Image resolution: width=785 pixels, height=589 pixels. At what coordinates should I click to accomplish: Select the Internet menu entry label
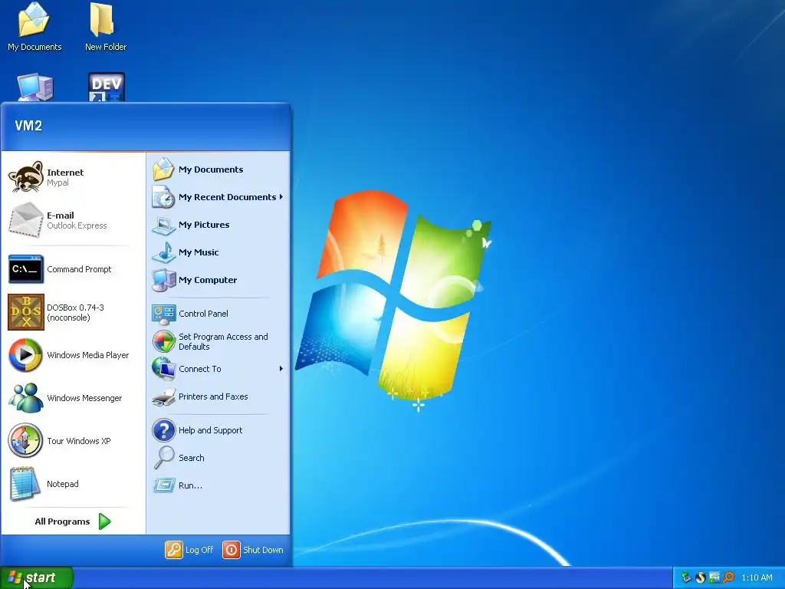click(65, 173)
